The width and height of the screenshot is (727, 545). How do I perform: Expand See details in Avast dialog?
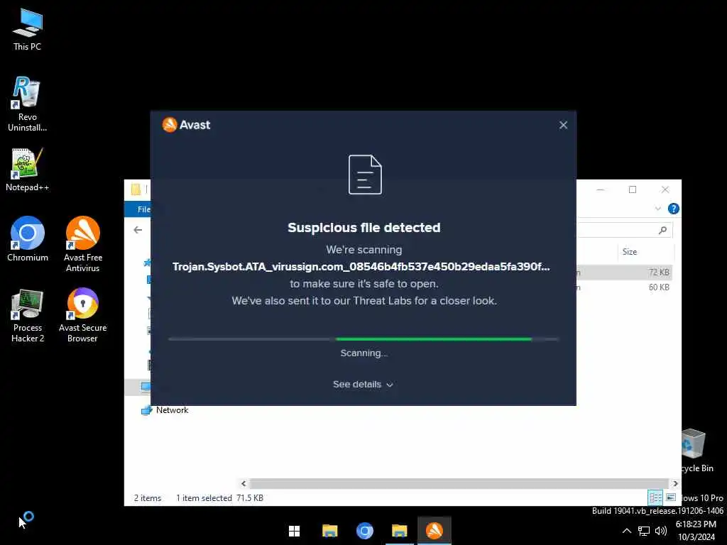click(363, 385)
